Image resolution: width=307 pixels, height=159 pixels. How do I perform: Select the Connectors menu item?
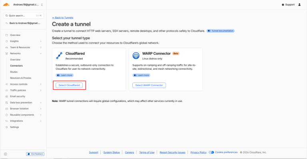(16, 66)
